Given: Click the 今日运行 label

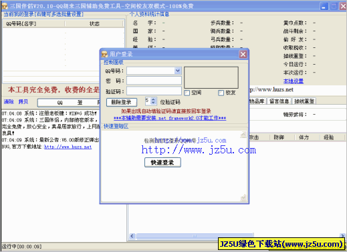Looking at the screenshot, I should (295, 64).
